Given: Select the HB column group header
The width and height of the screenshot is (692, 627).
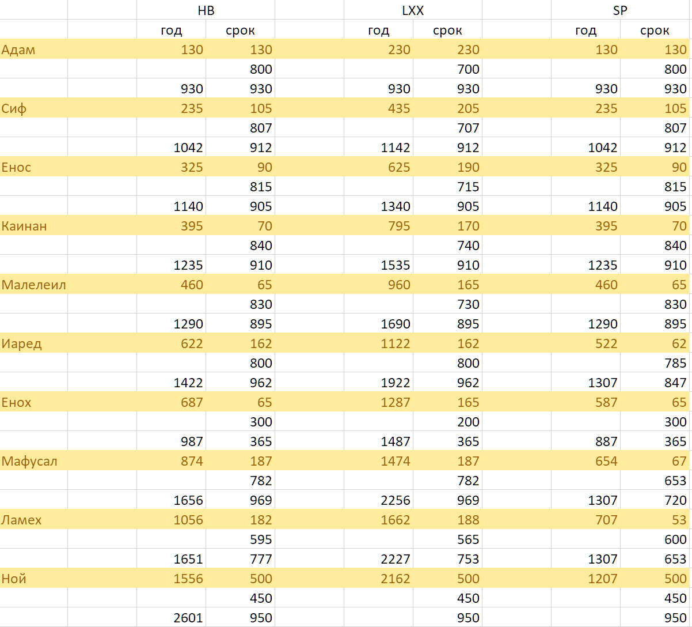Looking at the screenshot, I should tap(206, 10).
